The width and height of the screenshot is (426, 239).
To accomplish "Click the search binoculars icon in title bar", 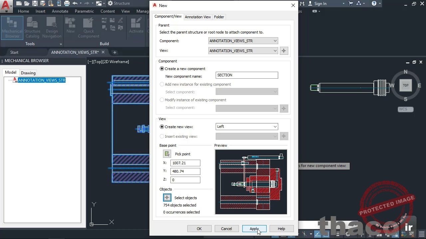I will tap(303, 3).
